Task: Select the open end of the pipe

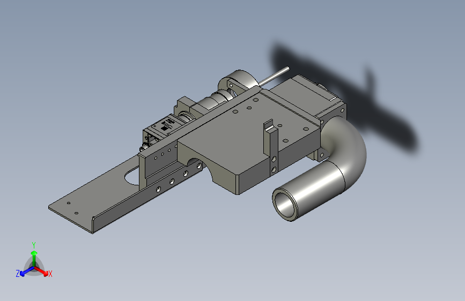Action: click(x=285, y=205)
